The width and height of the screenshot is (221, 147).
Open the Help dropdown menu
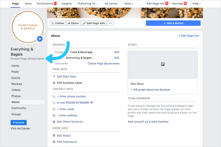[196, 4]
